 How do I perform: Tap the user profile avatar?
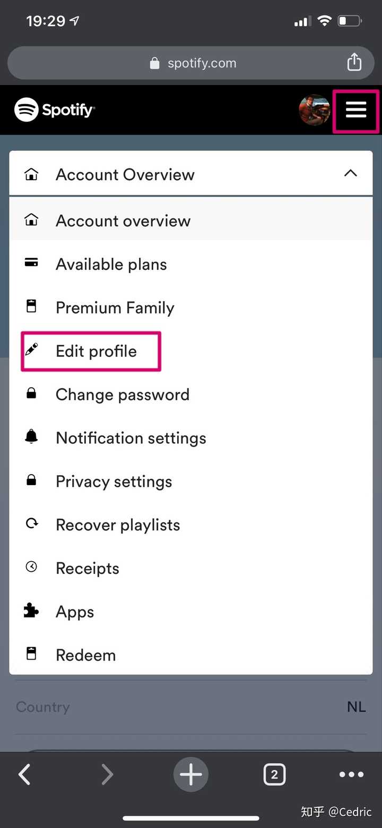(x=315, y=110)
